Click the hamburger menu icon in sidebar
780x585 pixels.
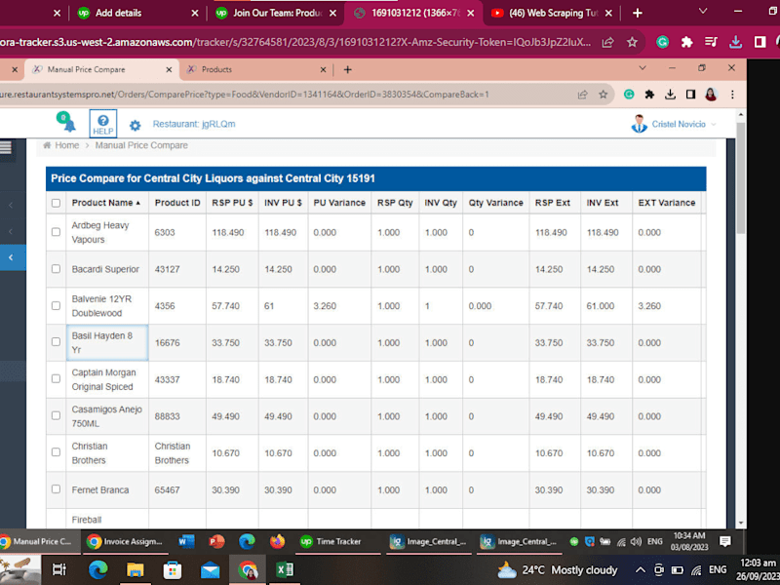(6, 147)
